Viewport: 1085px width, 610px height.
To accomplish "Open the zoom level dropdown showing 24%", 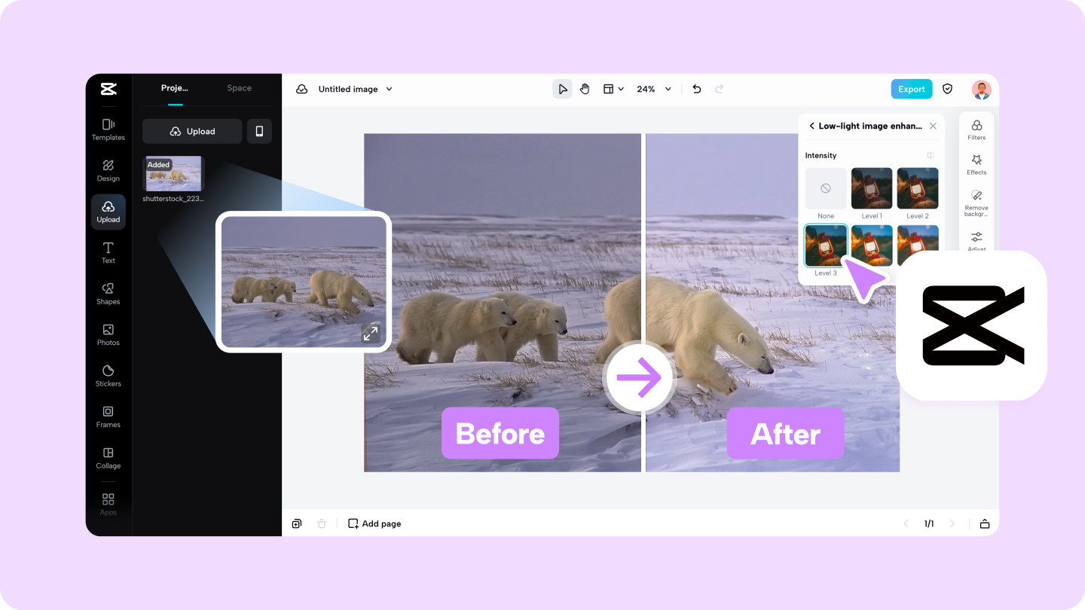I will pos(653,88).
